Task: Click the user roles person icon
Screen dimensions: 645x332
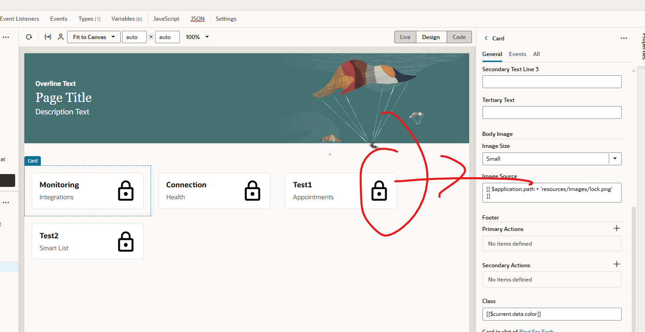Action: pos(61,37)
